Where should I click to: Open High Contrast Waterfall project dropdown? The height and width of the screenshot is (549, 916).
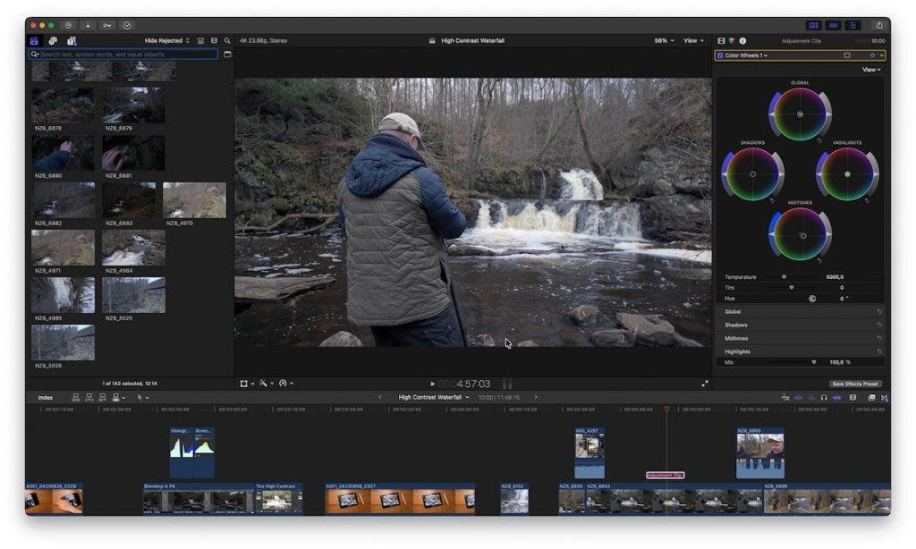434,397
